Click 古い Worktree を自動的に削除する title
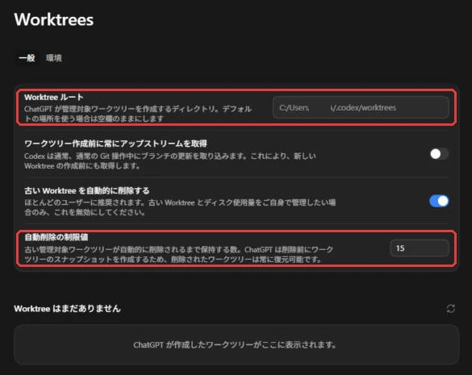The image size is (472, 375). pyautogui.click(x=87, y=191)
